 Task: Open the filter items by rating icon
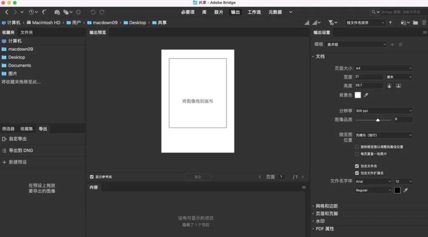(331, 23)
